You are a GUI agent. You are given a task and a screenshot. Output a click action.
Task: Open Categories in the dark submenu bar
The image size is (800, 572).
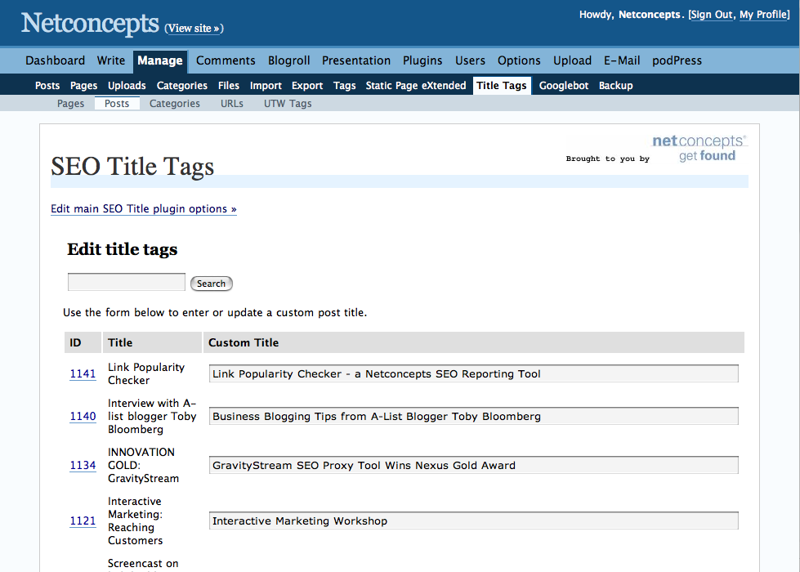pos(182,86)
